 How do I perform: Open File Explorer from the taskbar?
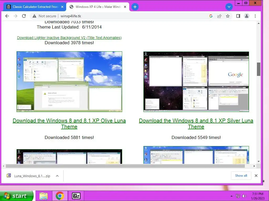(x=44, y=196)
